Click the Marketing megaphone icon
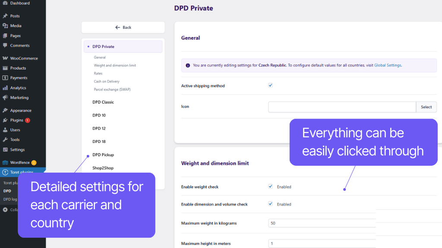442x248 pixels. pyautogui.click(x=5, y=98)
